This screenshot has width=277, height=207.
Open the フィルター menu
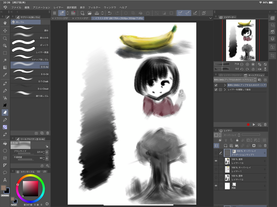coord(94,7)
